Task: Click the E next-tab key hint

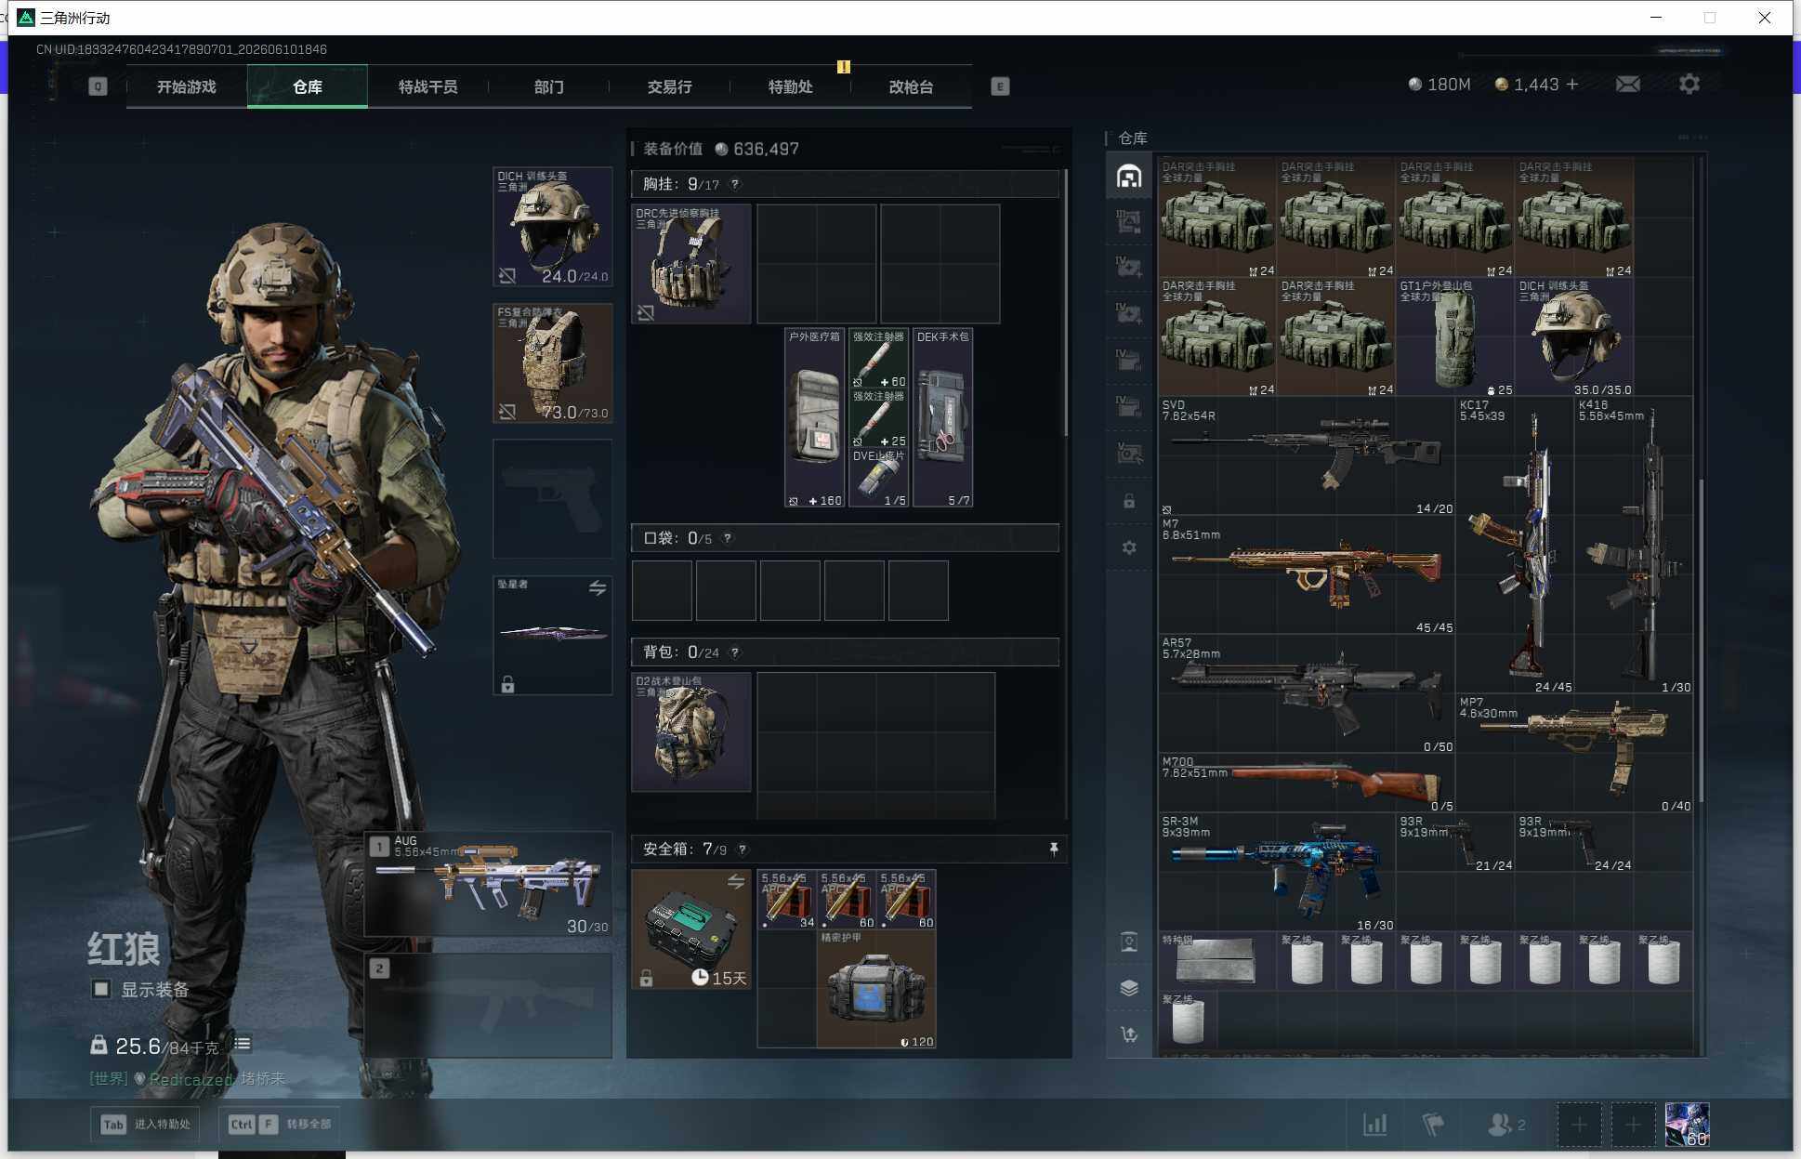Action: tap(1000, 86)
